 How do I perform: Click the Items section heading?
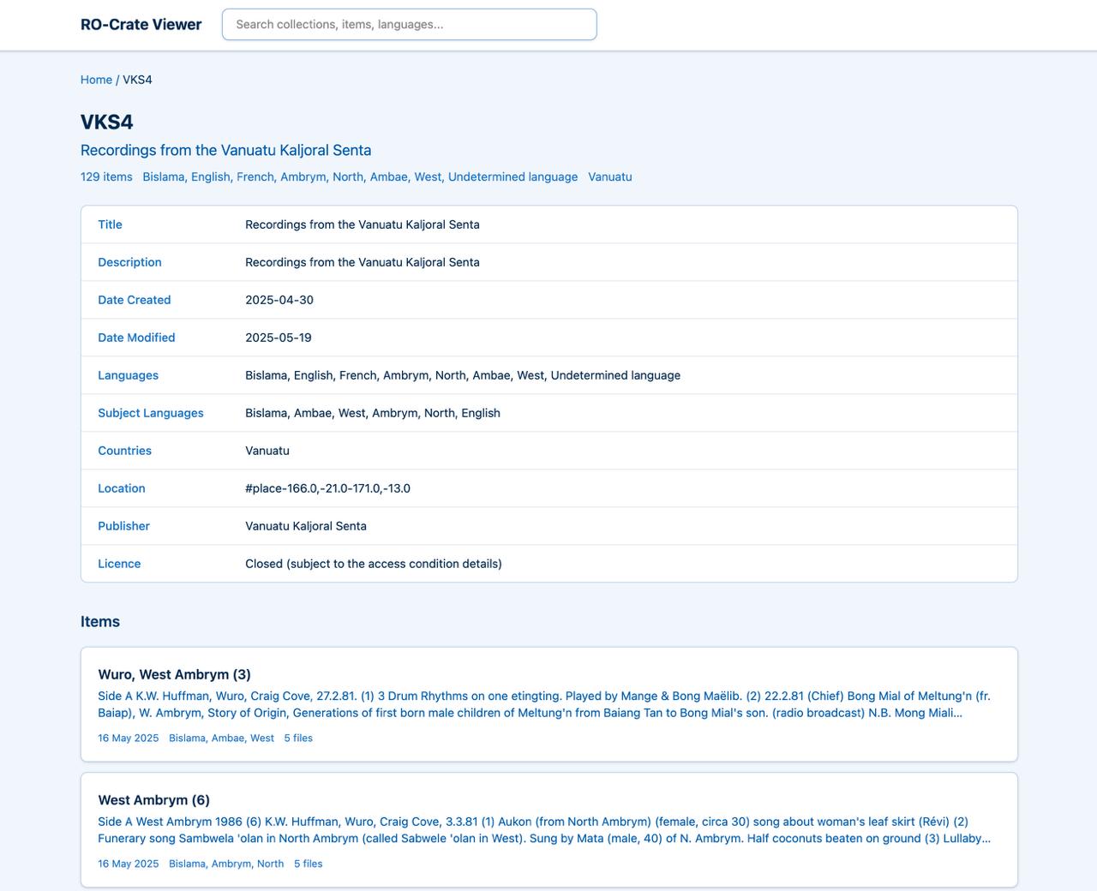[100, 622]
